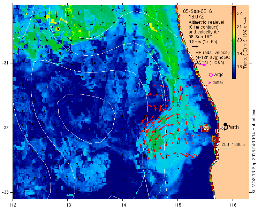The width and height of the screenshot is (258, 209).
Task: Click the 116 longitude axis label
Action: click(x=233, y=205)
